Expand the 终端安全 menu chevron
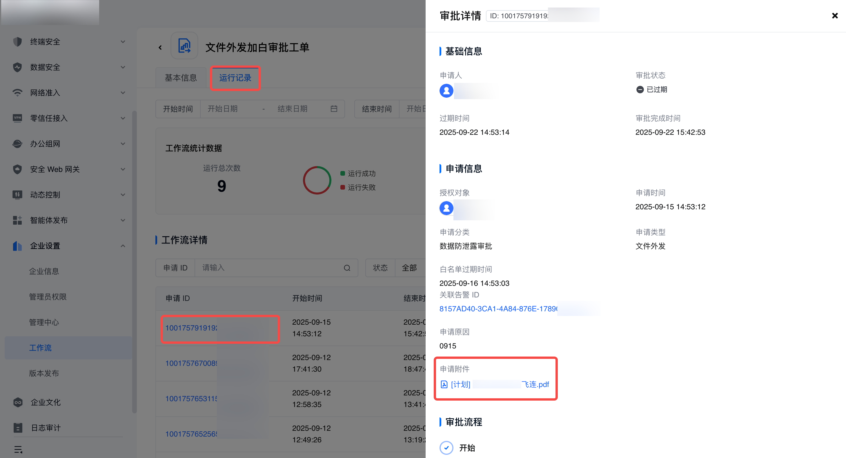 123,42
